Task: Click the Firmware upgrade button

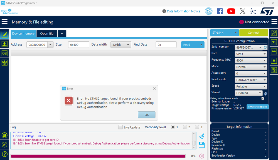Action: tap(257, 107)
